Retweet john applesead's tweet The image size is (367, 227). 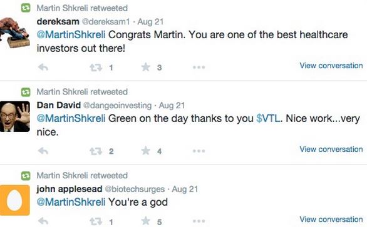coord(96,221)
